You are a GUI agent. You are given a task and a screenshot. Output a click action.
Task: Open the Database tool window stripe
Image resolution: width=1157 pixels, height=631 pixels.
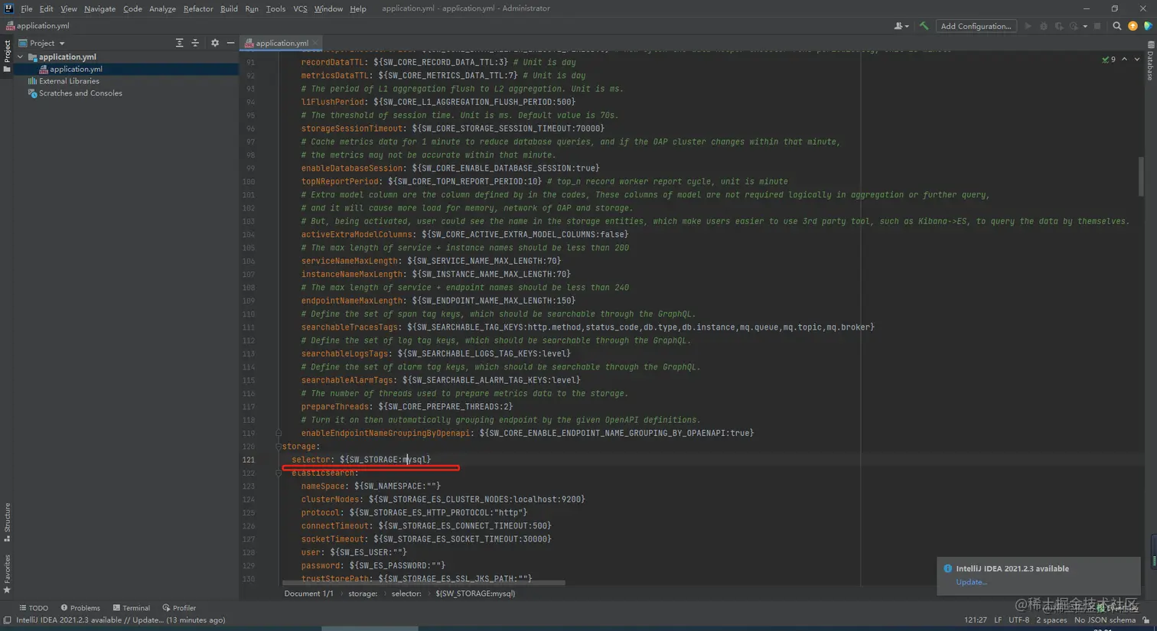[x=1150, y=63]
